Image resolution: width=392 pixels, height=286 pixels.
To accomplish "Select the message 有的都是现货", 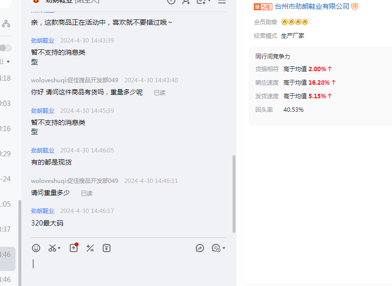I will tap(51, 163).
